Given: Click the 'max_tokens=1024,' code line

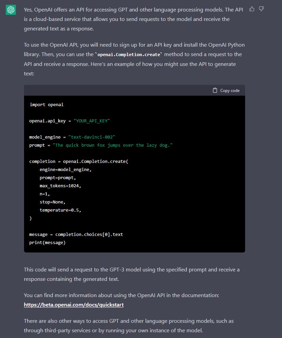Looking at the screenshot, I should pyautogui.click(x=60, y=186).
